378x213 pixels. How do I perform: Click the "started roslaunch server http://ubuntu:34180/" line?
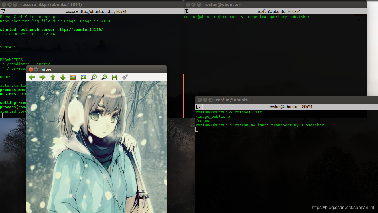[x=52, y=30]
